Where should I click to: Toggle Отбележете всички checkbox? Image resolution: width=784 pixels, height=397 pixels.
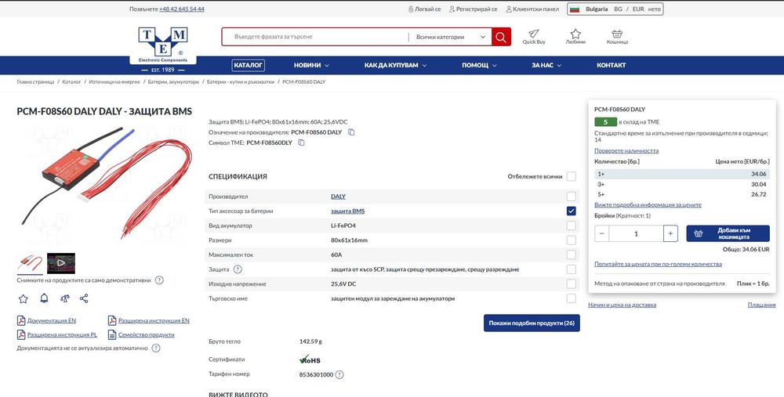pos(571,176)
